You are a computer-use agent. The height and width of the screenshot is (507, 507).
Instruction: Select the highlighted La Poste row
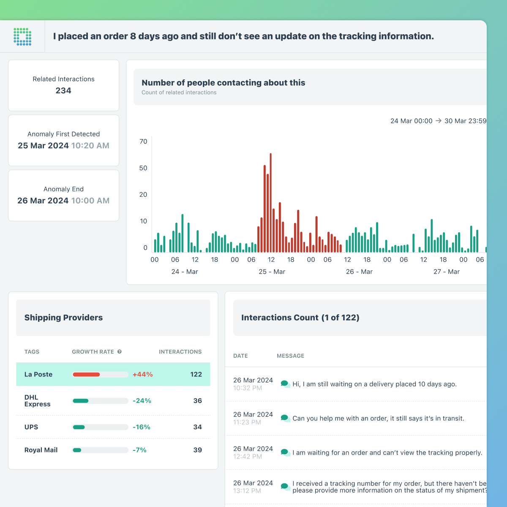coord(113,374)
